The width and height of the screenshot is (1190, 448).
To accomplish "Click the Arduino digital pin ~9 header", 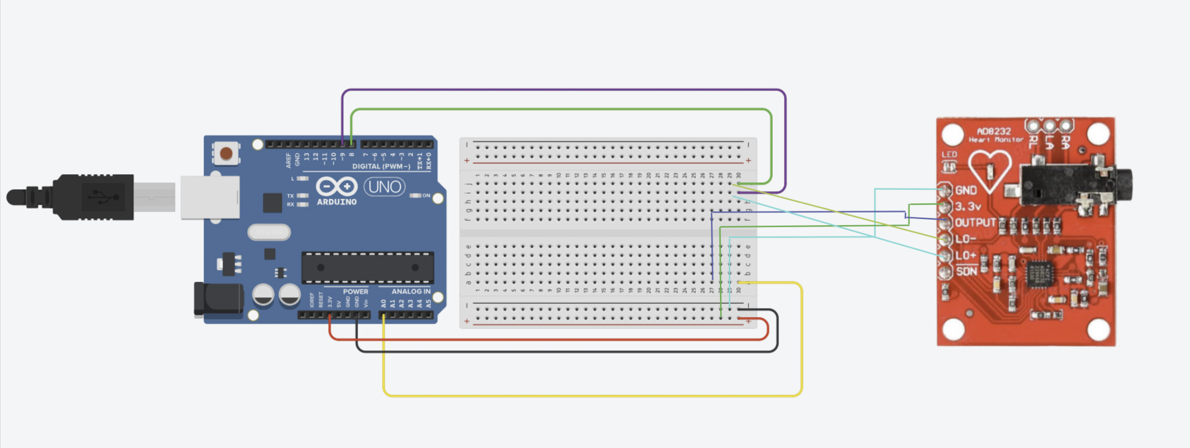I will click(343, 144).
